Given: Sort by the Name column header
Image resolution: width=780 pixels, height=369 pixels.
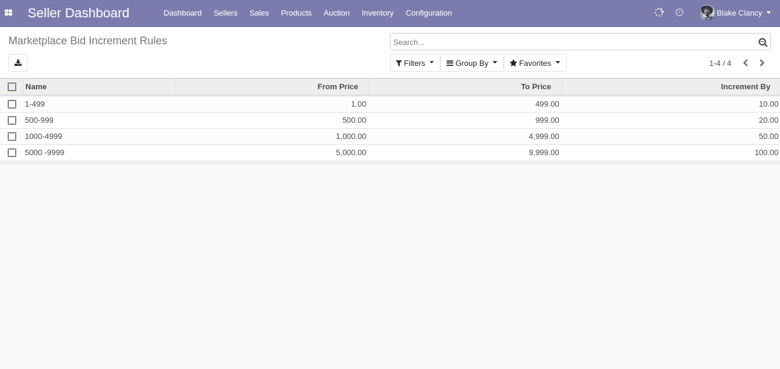Looking at the screenshot, I should click(x=99, y=87).
